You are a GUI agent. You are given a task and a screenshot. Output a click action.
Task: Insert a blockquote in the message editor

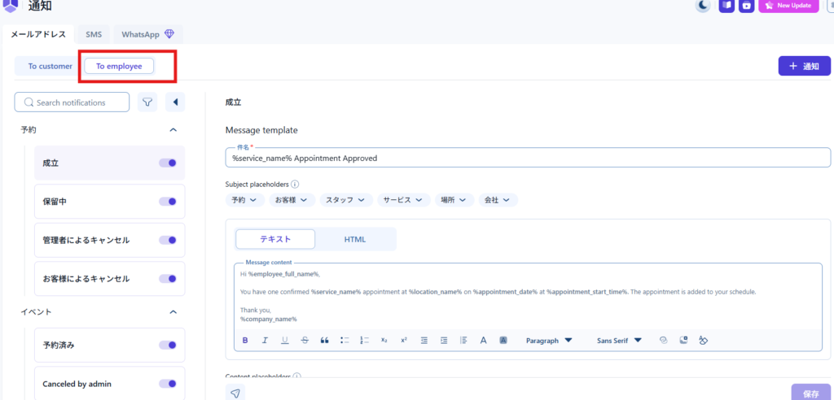(324, 341)
